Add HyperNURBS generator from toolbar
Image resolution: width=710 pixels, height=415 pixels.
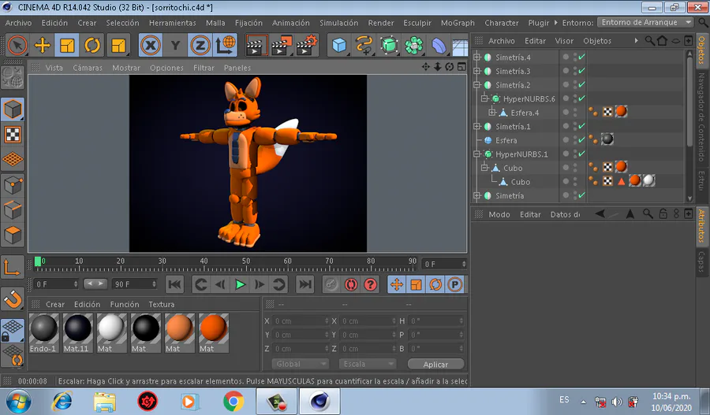pos(389,45)
